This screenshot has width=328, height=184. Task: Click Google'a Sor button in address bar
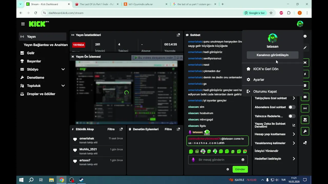254,13
